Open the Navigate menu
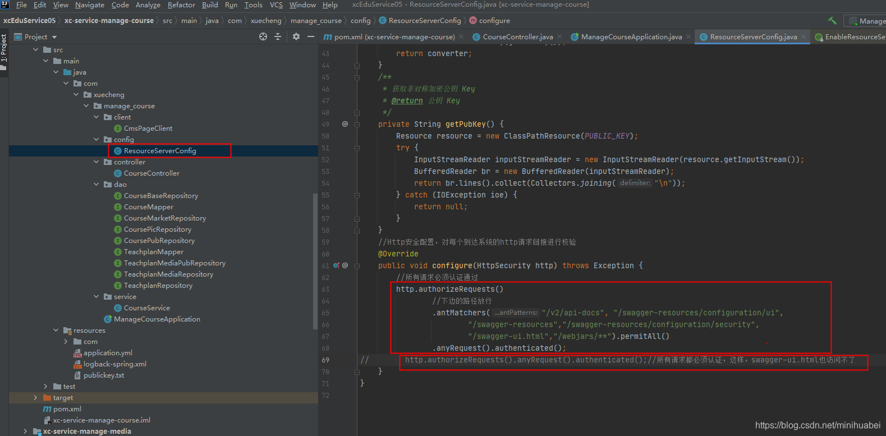This screenshot has height=436, width=886. point(90,5)
